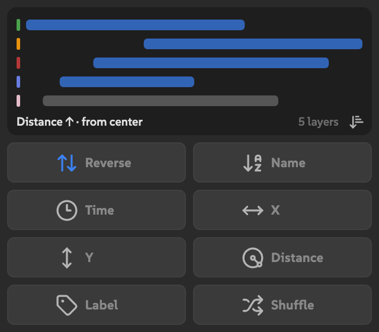Click the '5 layers' count text
Image resolution: width=379 pixels, height=332 pixels.
pos(318,122)
